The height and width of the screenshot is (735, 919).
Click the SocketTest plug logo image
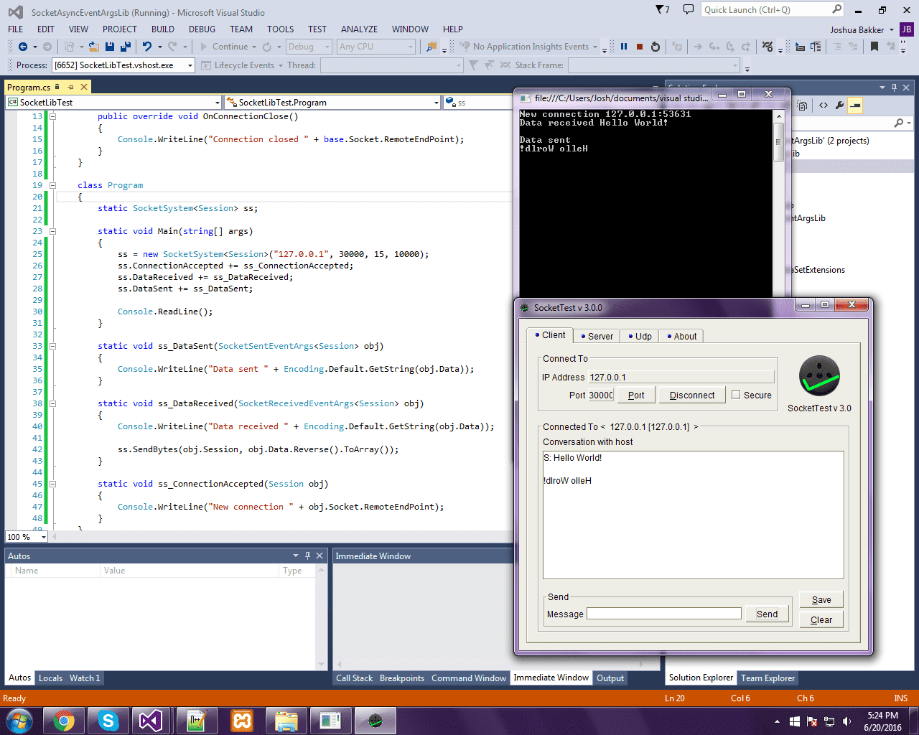click(x=819, y=376)
